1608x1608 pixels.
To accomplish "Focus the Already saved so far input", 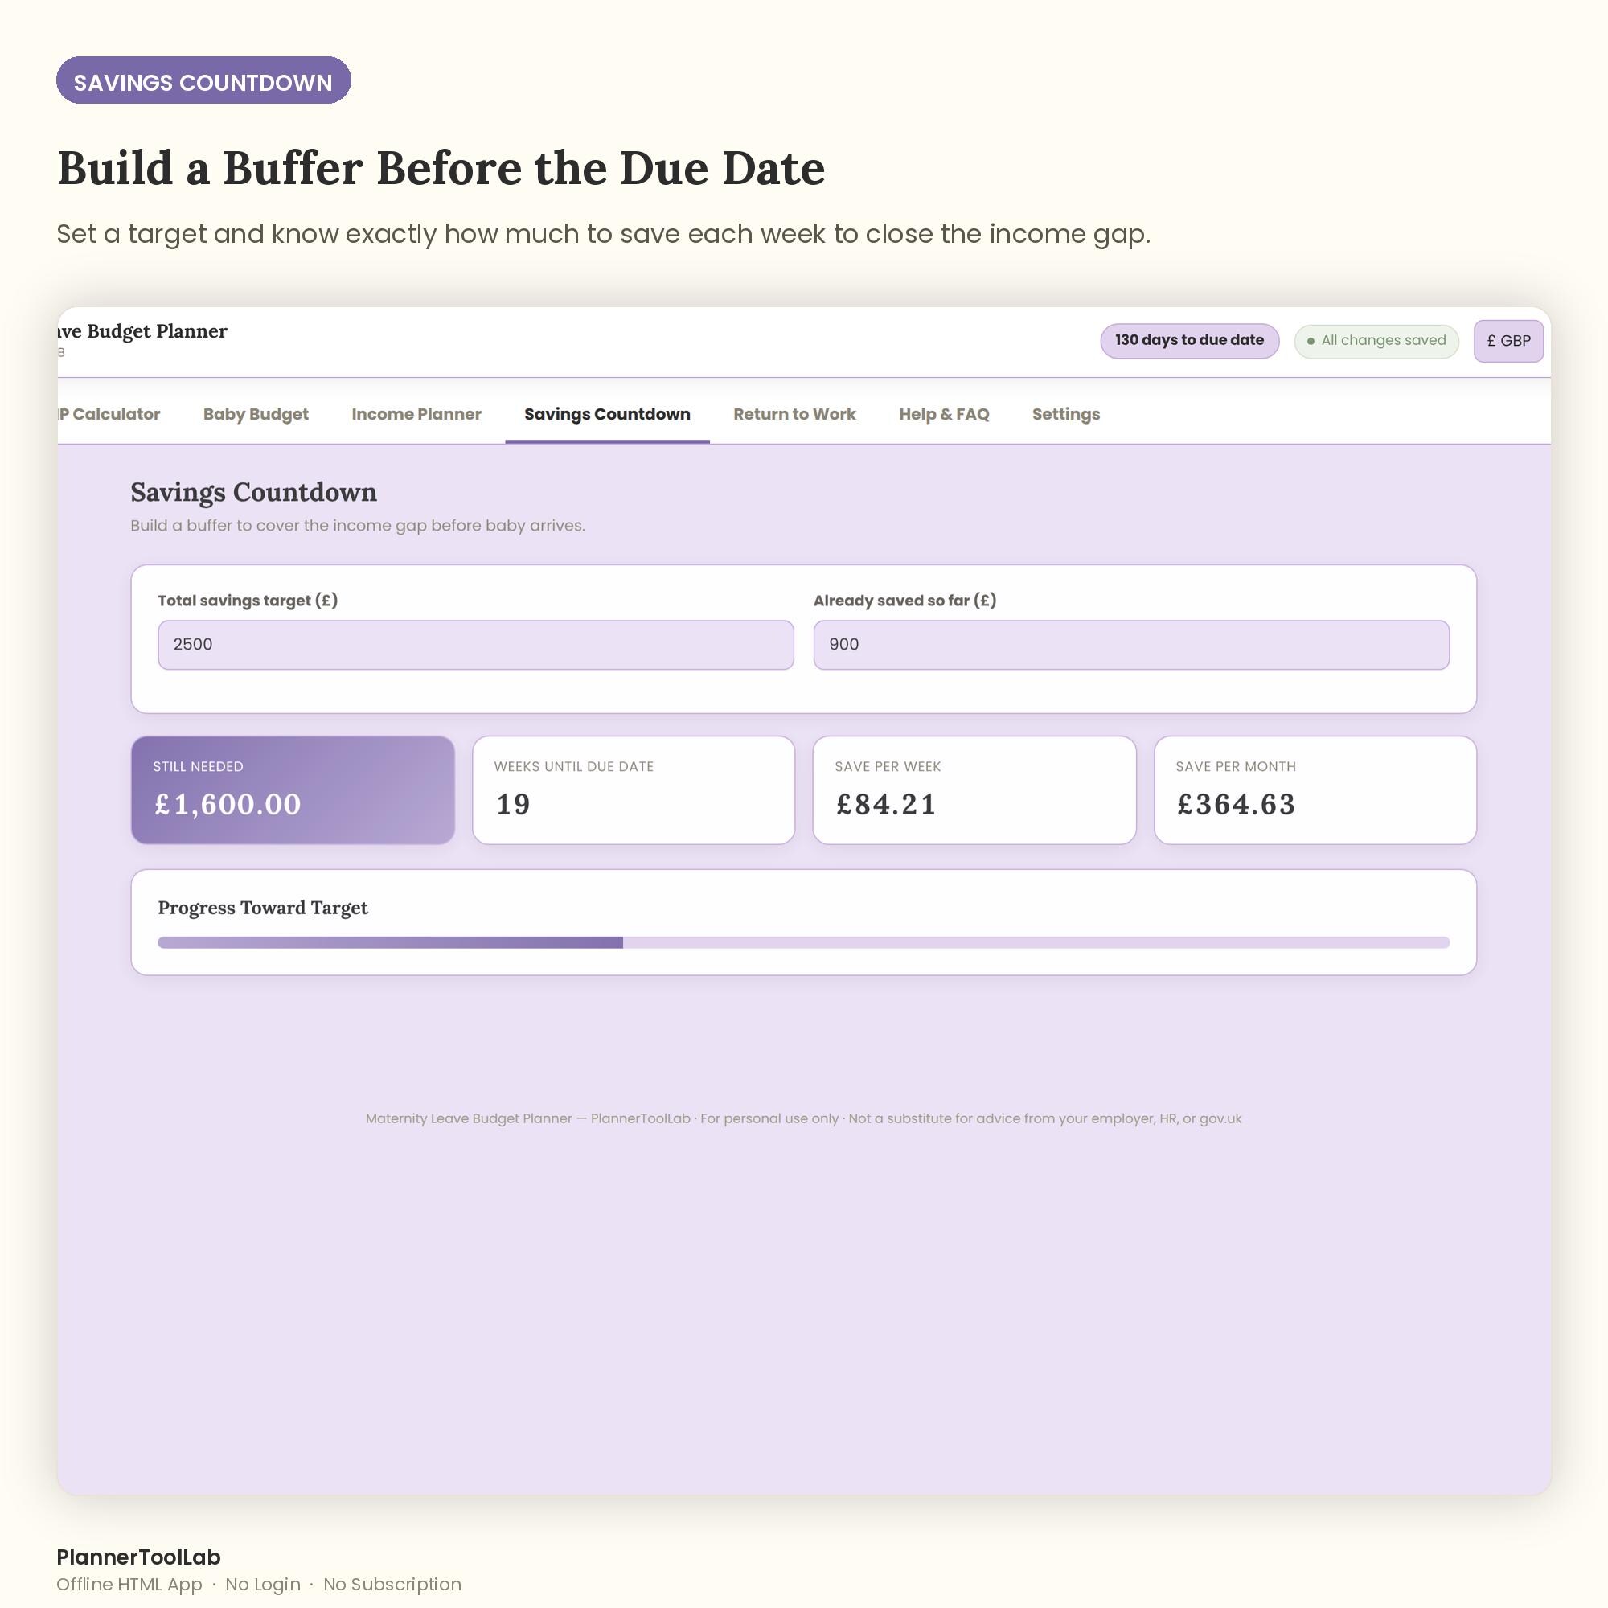I will [1131, 644].
